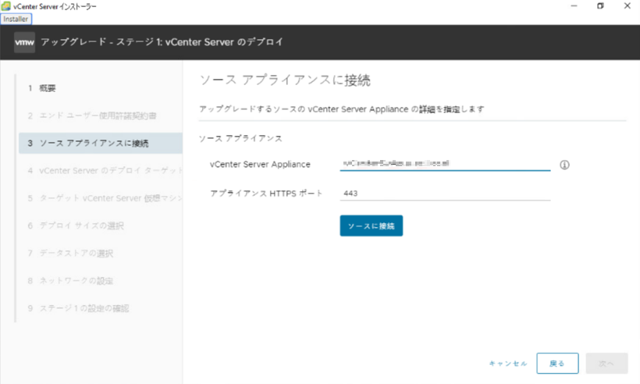This screenshot has height=384, width=640.
Task: Click the アプライアンス HTTPS ポート field
Action: point(445,193)
